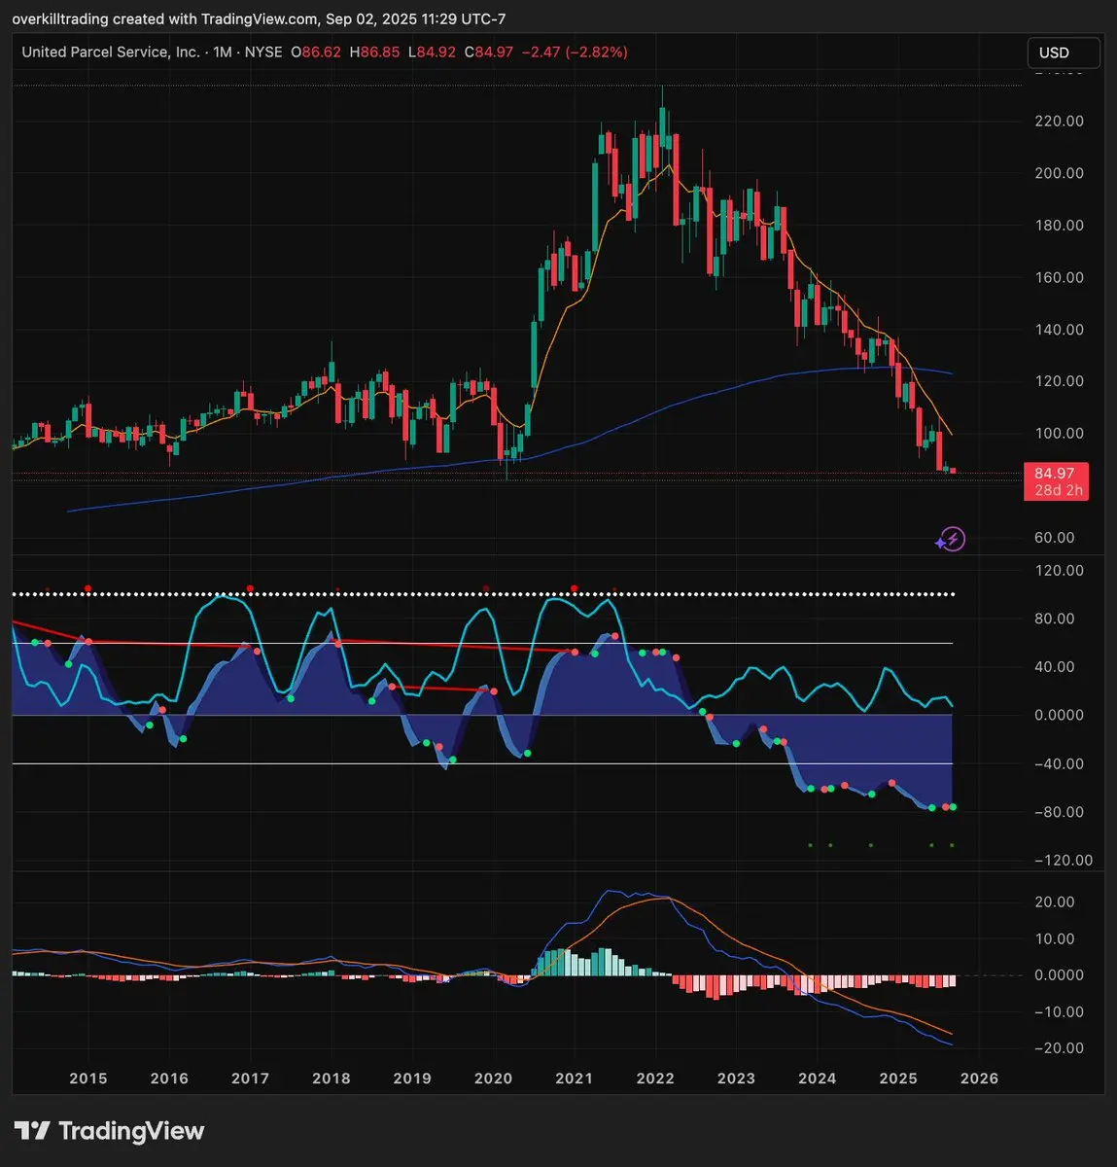Click the 160.00 price axis label
The image size is (1117, 1167).
pyautogui.click(x=1060, y=277)
